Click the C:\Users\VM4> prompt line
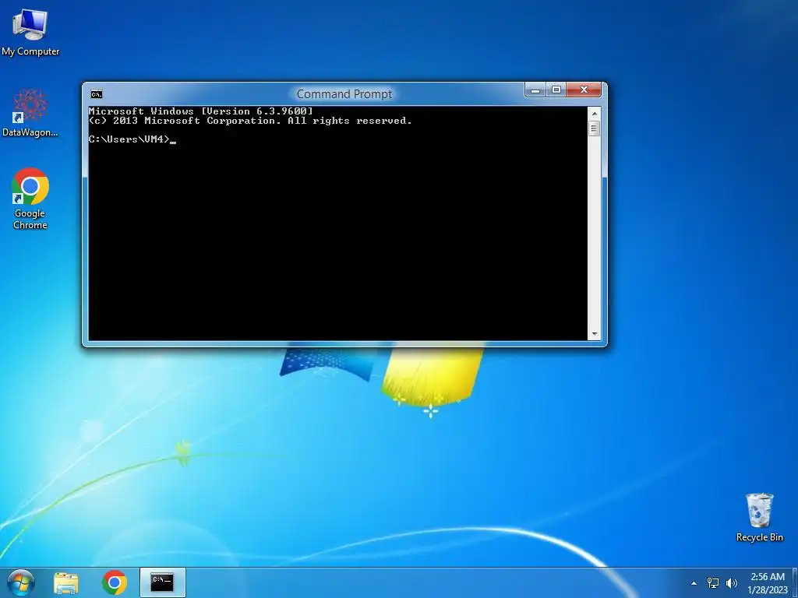 tap(132, 139)
